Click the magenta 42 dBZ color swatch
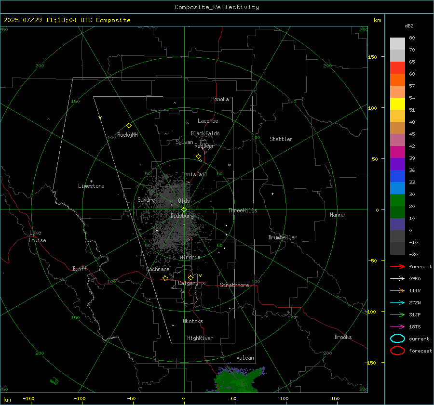Viewport: 434px width, 405px height. [397, 152]
